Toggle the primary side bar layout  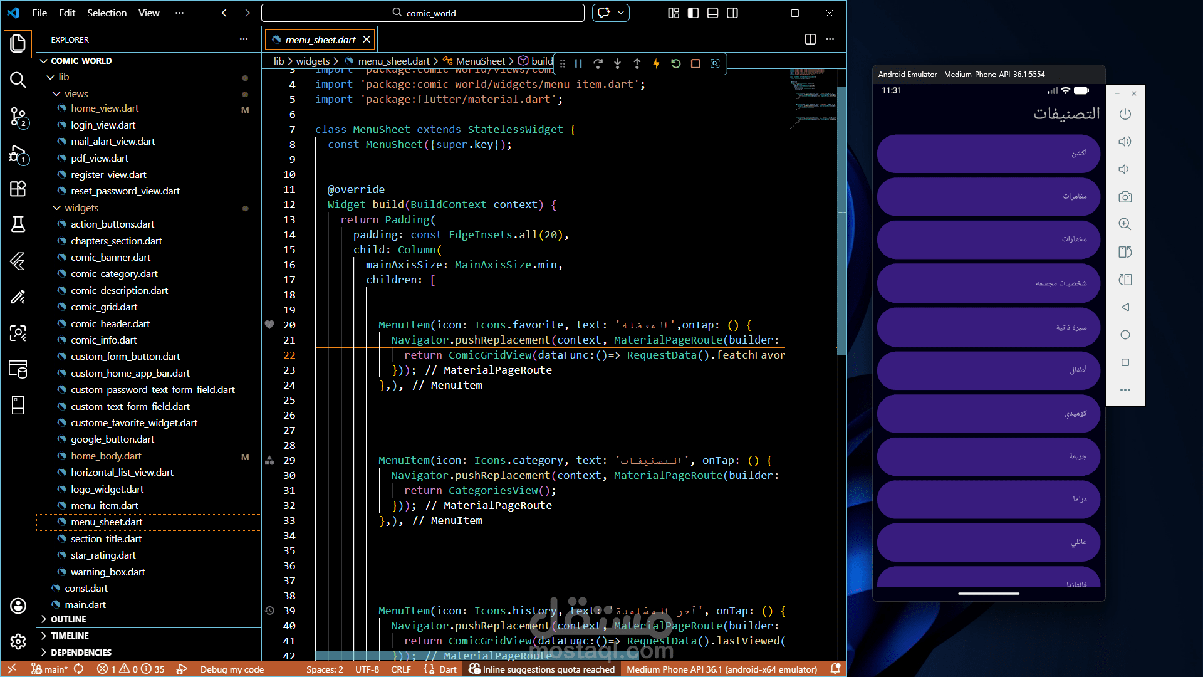693,13
